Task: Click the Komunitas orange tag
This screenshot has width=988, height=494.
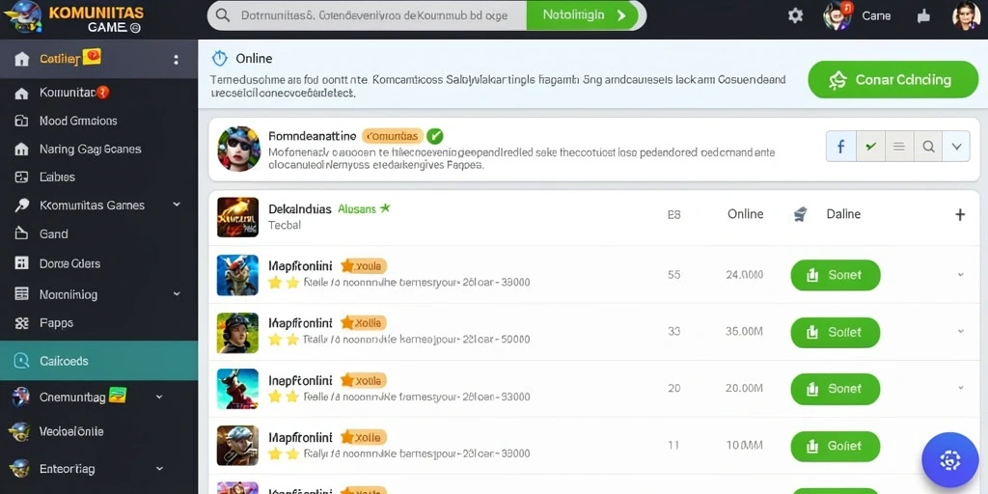Action: tap(392, 135)
